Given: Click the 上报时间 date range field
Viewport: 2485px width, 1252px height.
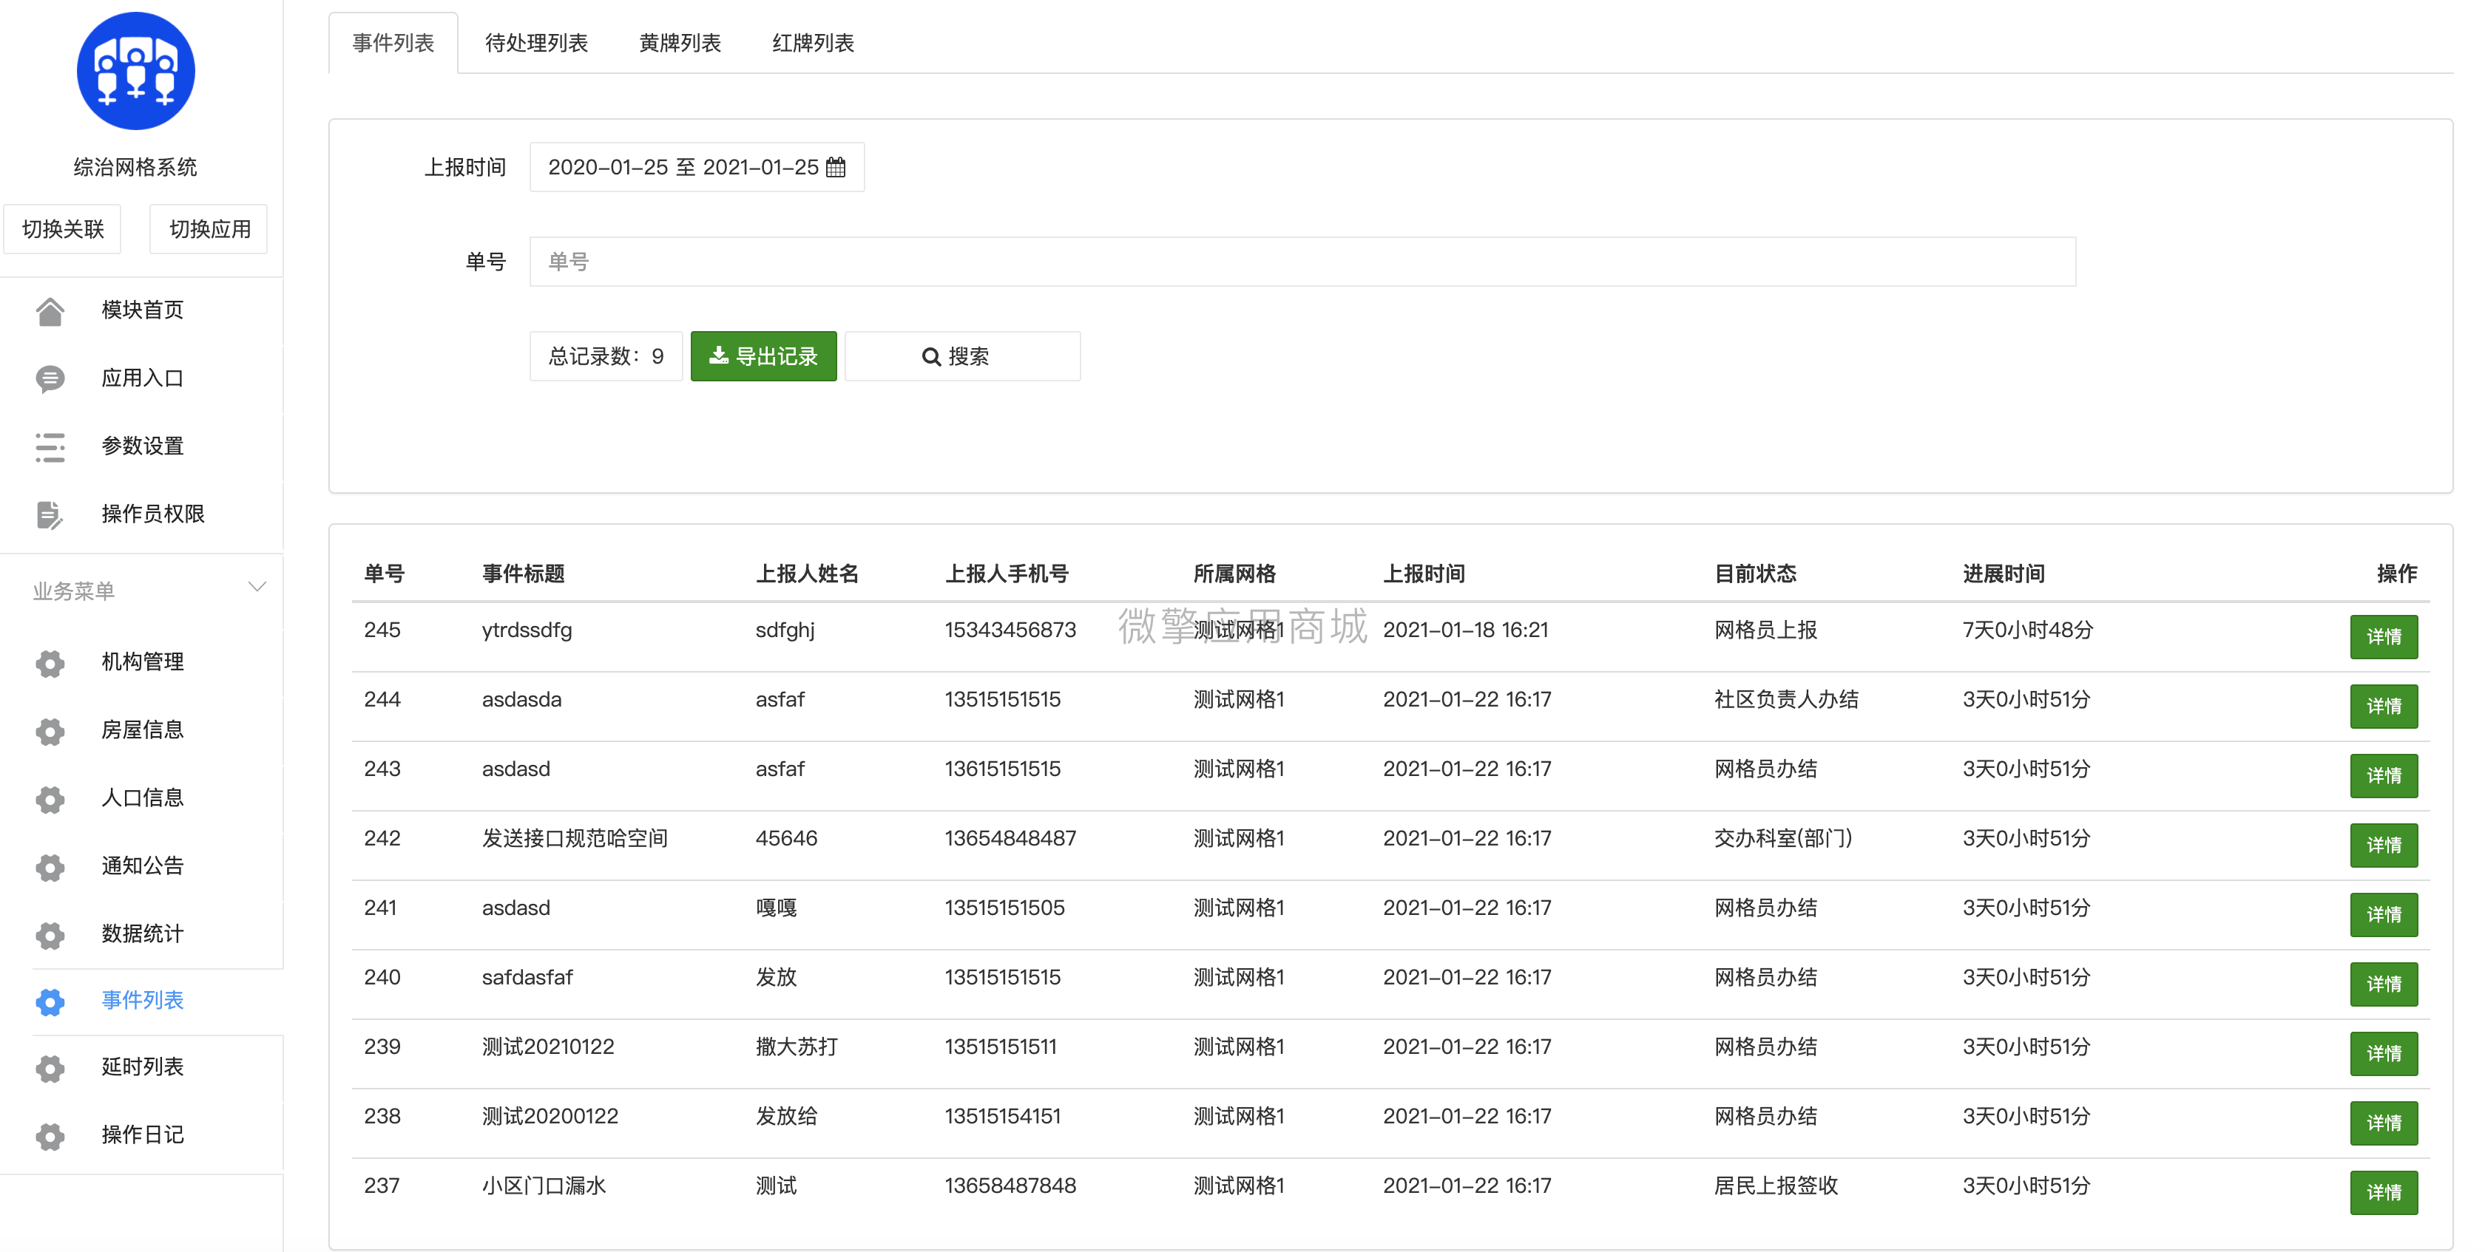Looking at the screenshot, I should [697, 167].
